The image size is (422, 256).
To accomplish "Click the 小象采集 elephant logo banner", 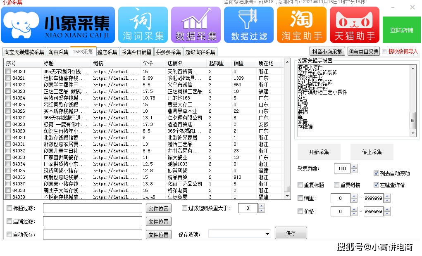I will pyautogui.click(x=58, y=25).
